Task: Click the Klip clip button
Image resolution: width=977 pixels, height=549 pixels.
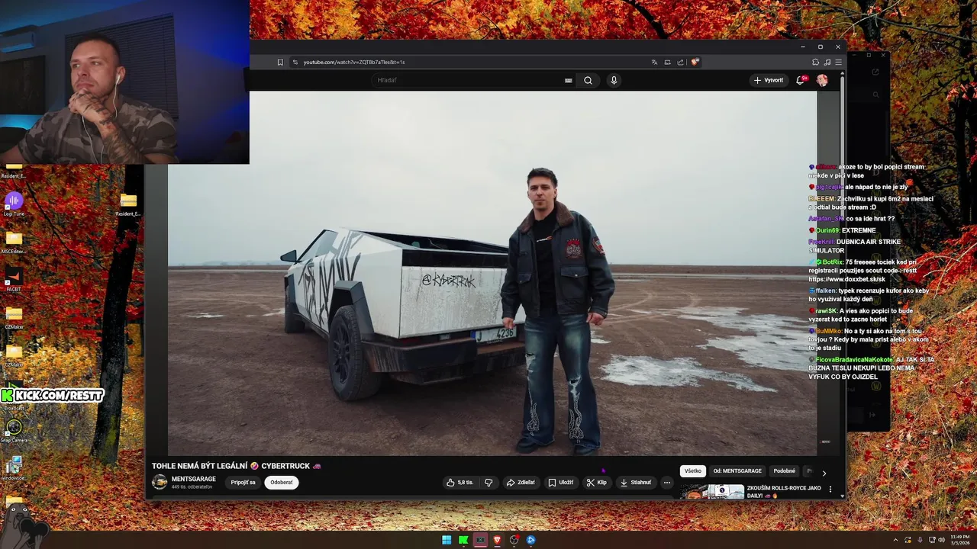Action: point(596,482)
